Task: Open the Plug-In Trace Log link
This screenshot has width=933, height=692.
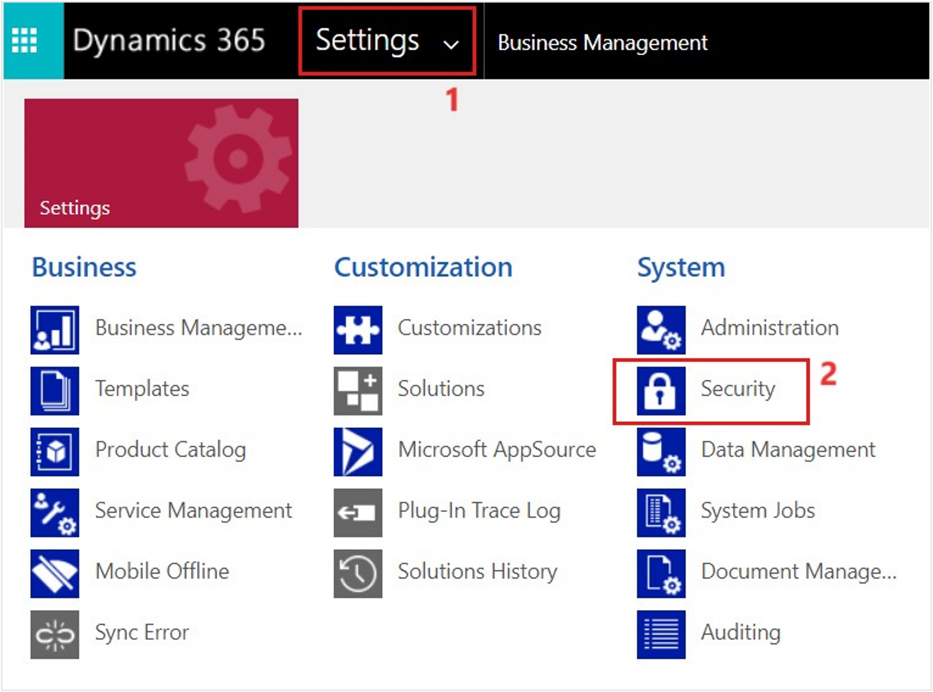Action: pos(480,511)
